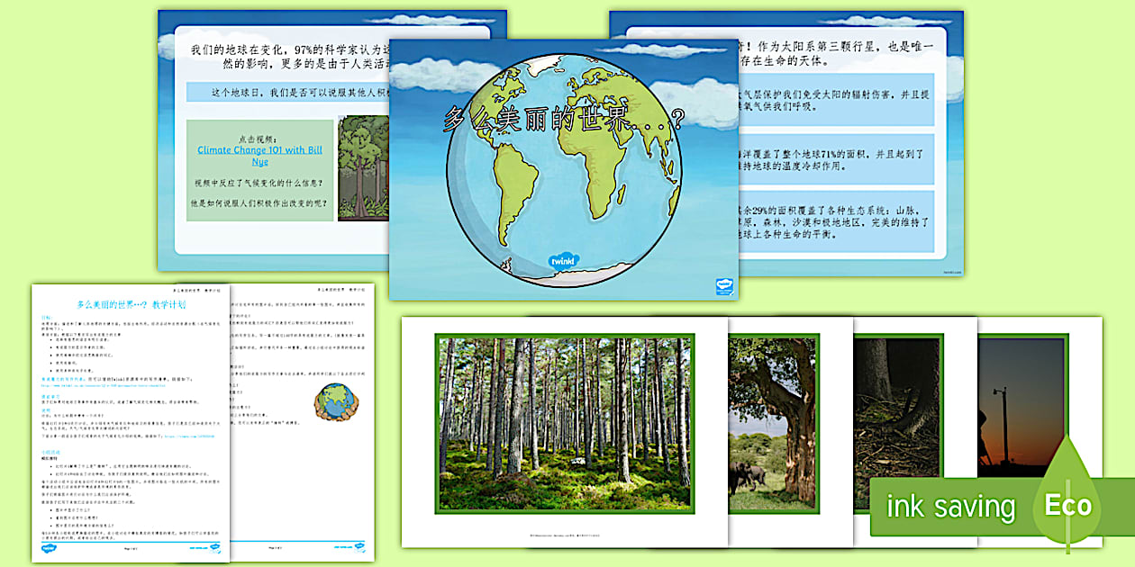Click the Twinkl logo in lesson plan footer
1135x567 pixels.
click(48, 546)
